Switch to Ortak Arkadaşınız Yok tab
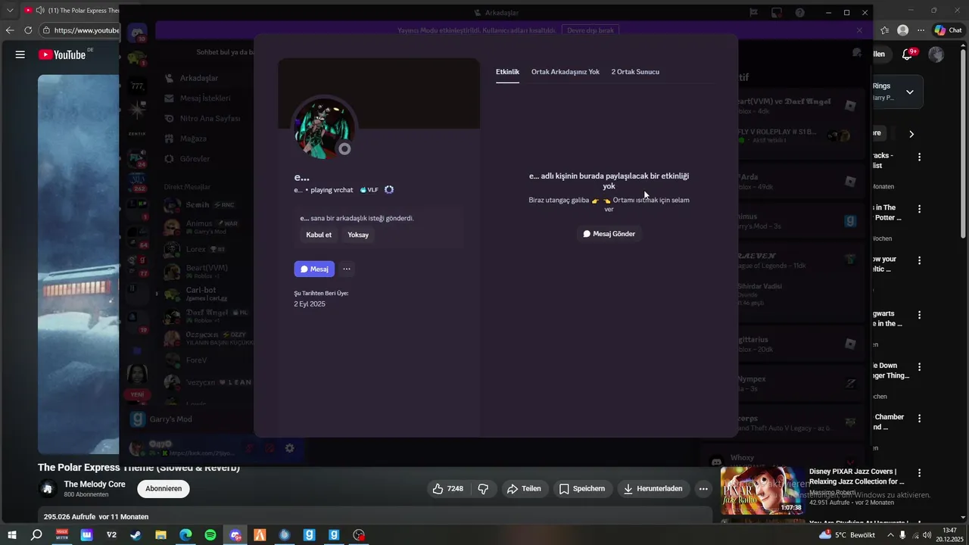This screenshot has height=545, width=969. [566, 72]
